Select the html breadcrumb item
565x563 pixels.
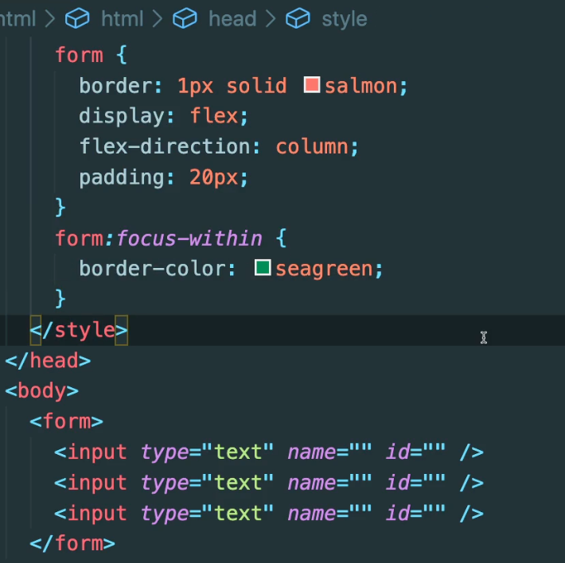pos(123,18)
